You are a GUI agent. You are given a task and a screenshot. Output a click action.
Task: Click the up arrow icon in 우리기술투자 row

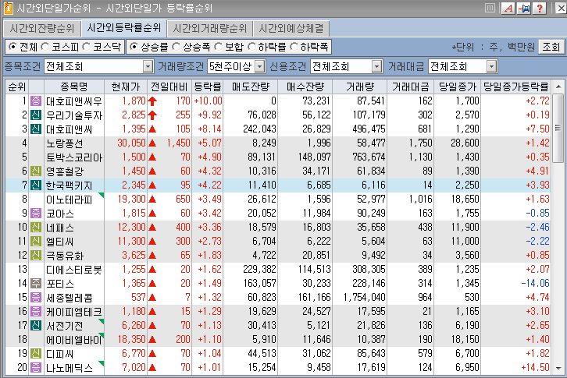coord(152,115)
